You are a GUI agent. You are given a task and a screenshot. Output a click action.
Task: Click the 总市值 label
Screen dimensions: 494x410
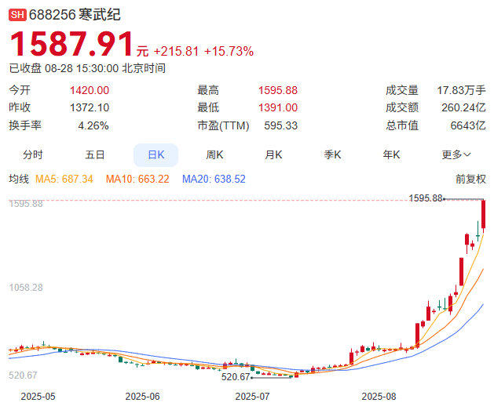pyautogui.click(x=402, y=125)
